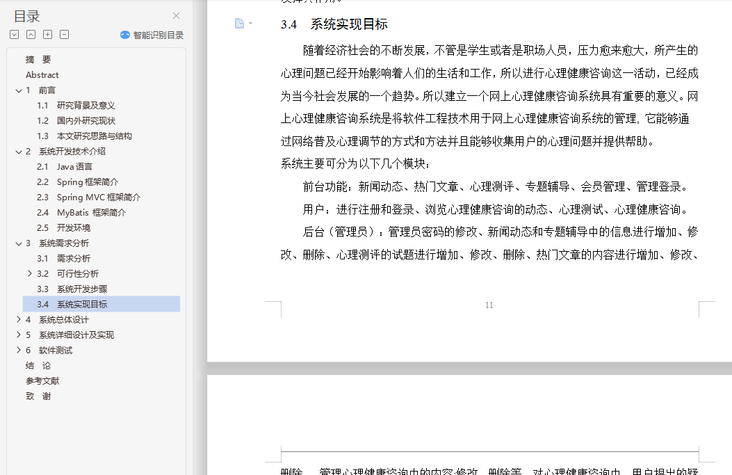Image resolution: width=732 pixels, height=475 pixels.
Task: Navigate to 2.1 Java 语言
Action: click(65, 167)
